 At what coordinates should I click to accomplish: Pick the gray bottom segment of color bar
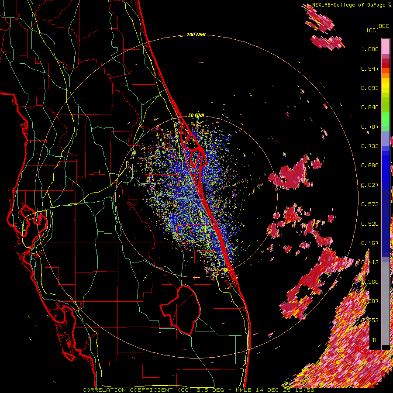pos(386,303)
